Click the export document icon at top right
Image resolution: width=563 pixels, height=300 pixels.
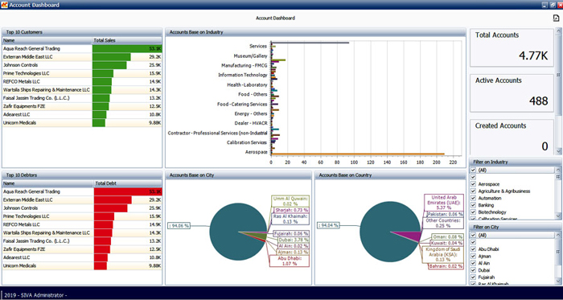pyautogui.click(x=556, y=18)
